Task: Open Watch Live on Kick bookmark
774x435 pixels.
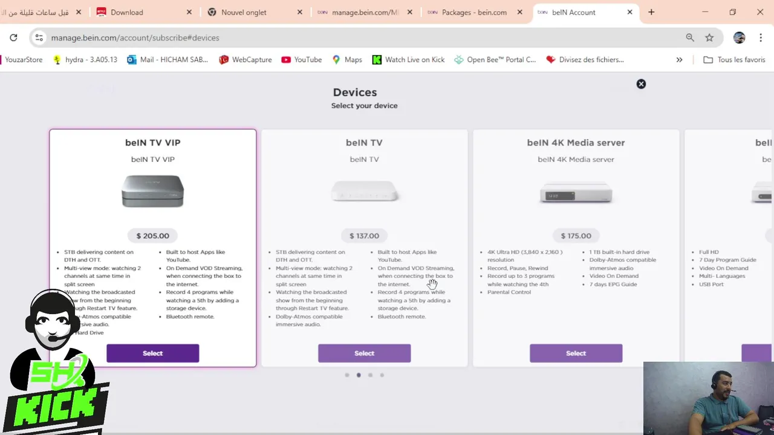Action: pos(409,60)
